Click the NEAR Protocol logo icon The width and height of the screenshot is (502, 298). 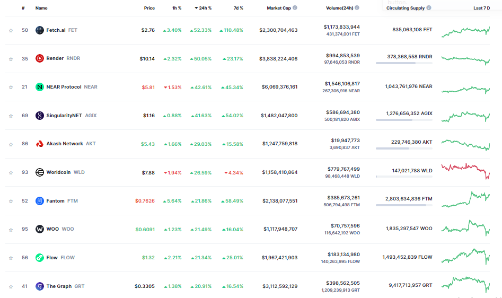click(39, 87)
